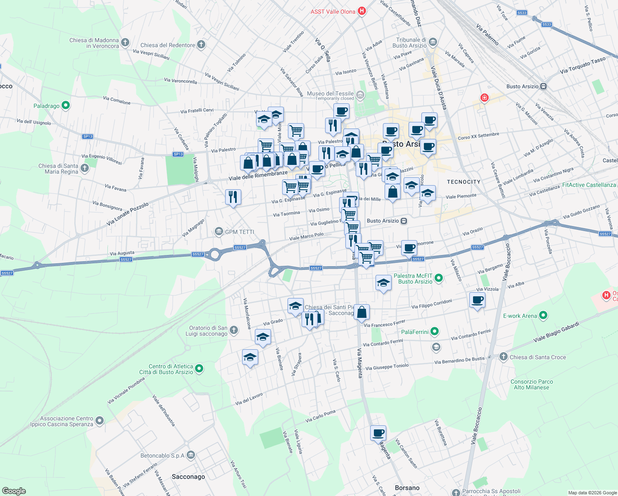This screenshot has height=496, width=618.
Task: Click the Chiesa di Santa Croce church icon
Action: coord(503,357)
